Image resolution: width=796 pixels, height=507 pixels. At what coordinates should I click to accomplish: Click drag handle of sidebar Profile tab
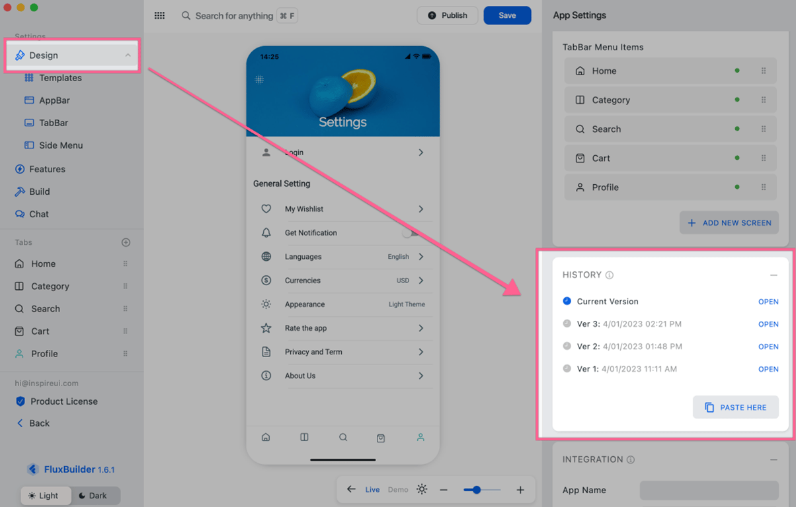click(125, 353)
